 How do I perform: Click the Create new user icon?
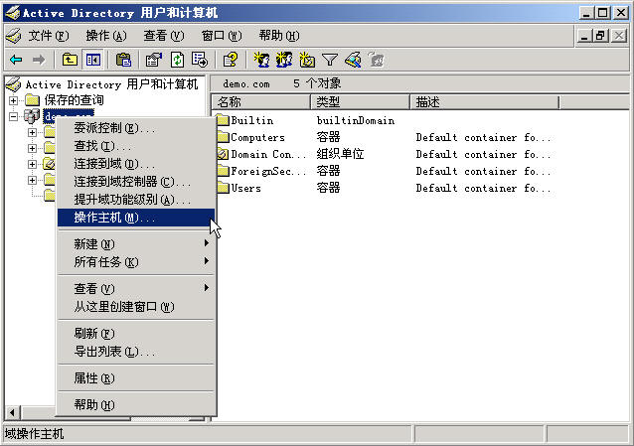point(261,60)
